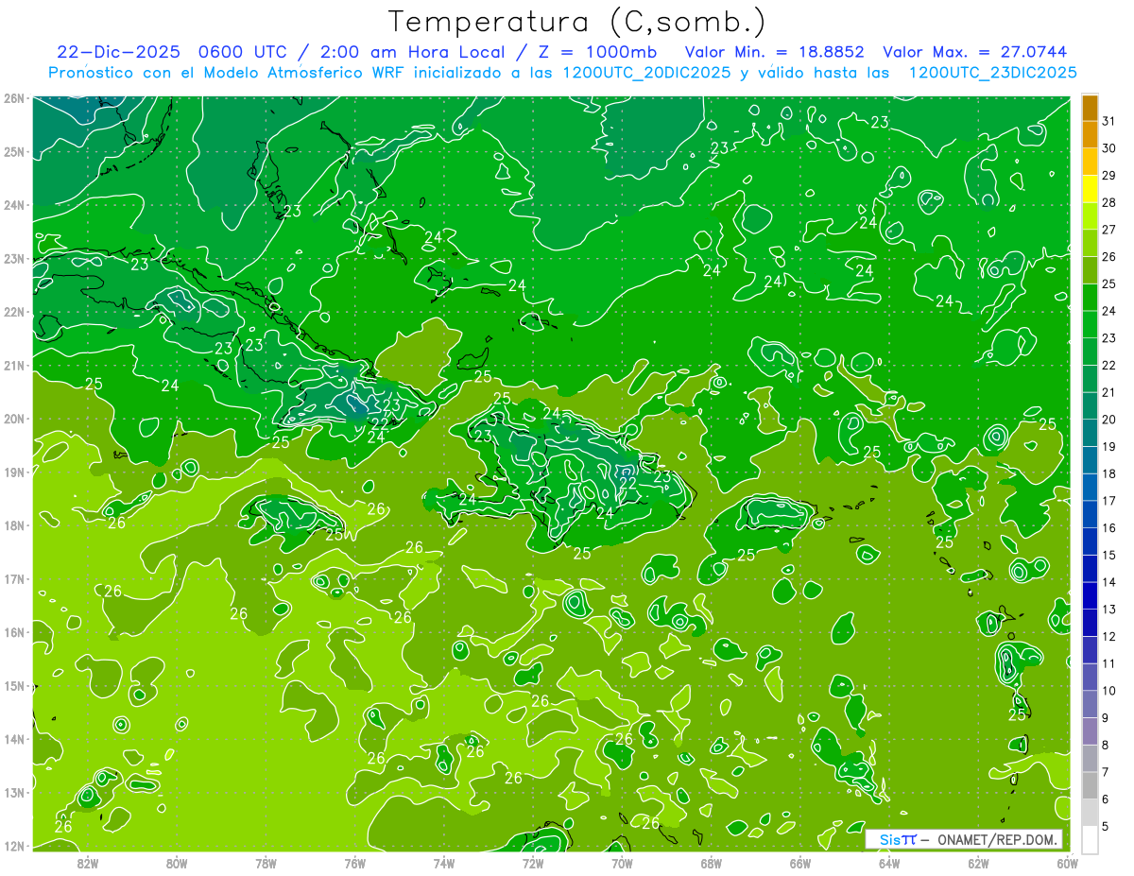The width and height of the screenshot is (1134, 876).
Task: Click the 72W longitude axis label
Action: (x=533, y=862)
